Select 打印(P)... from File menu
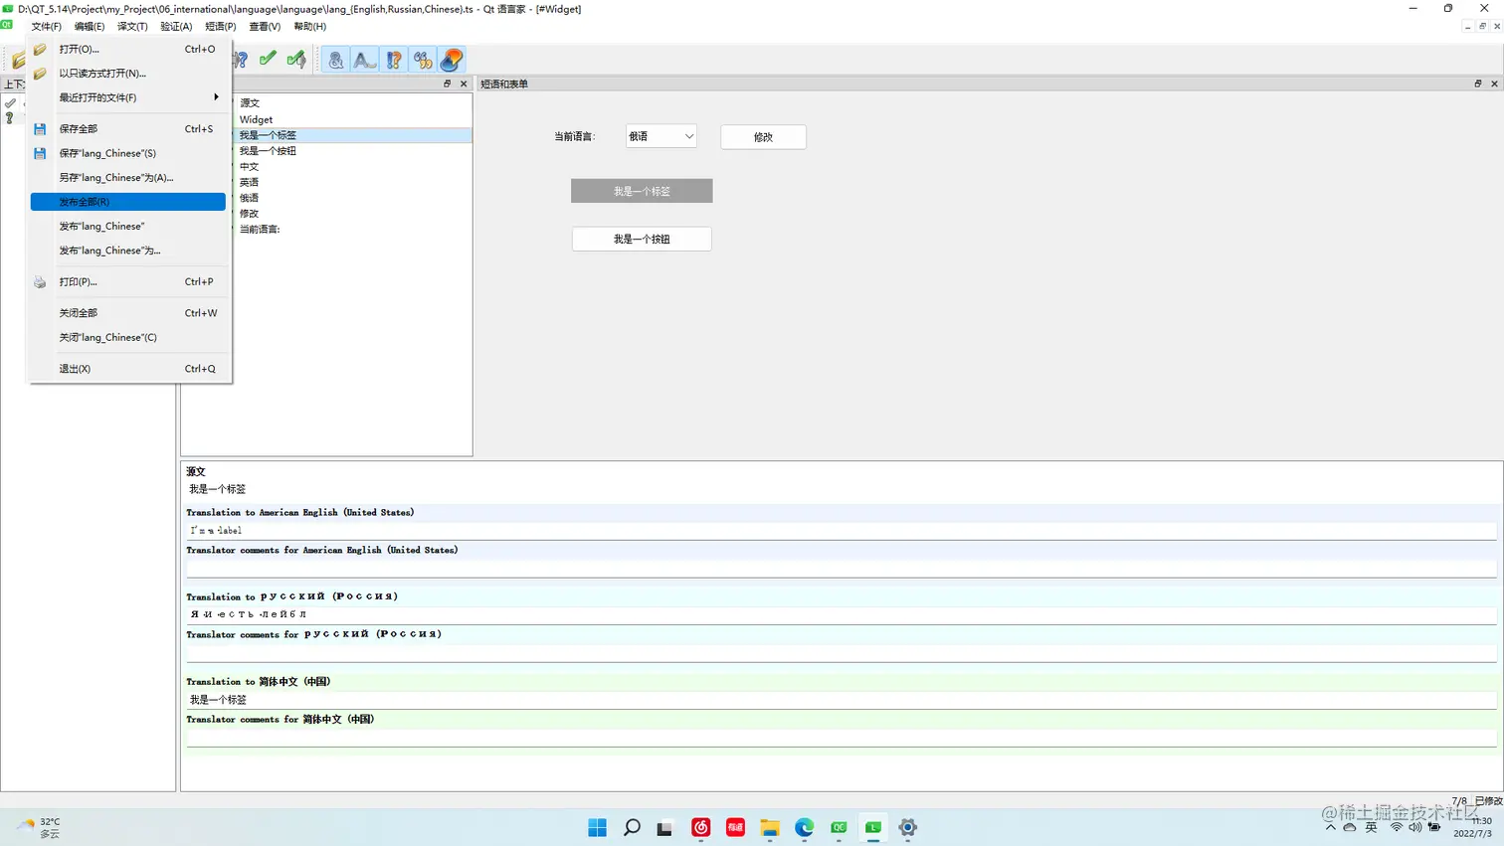The width and height of the screenshot is (1504, 846). click(128, 281)
